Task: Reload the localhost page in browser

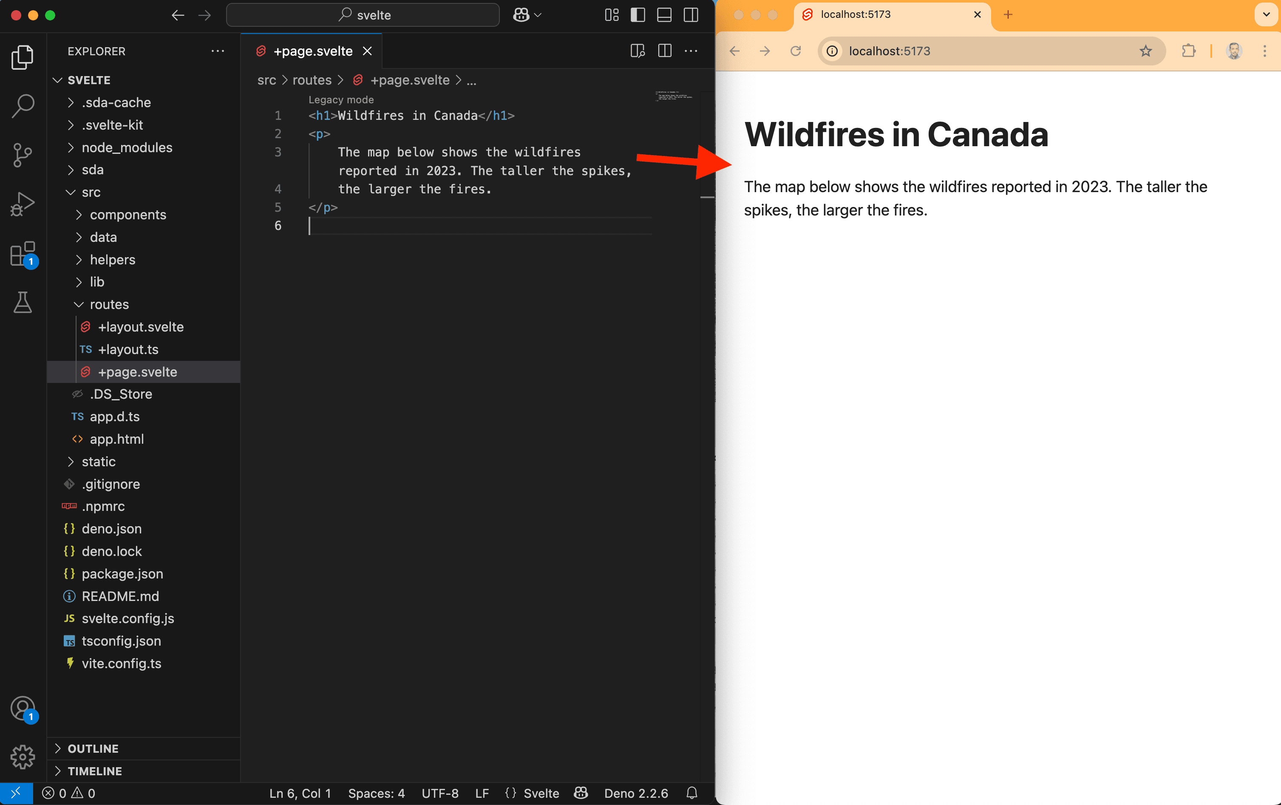Action: click(795, 51)
